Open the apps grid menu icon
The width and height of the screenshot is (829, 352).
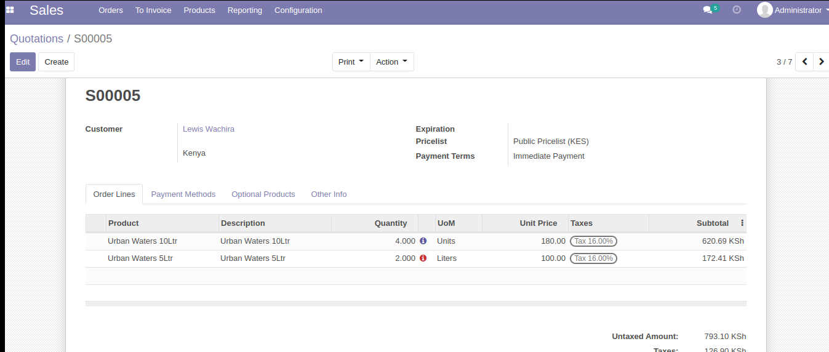point(10,10)
